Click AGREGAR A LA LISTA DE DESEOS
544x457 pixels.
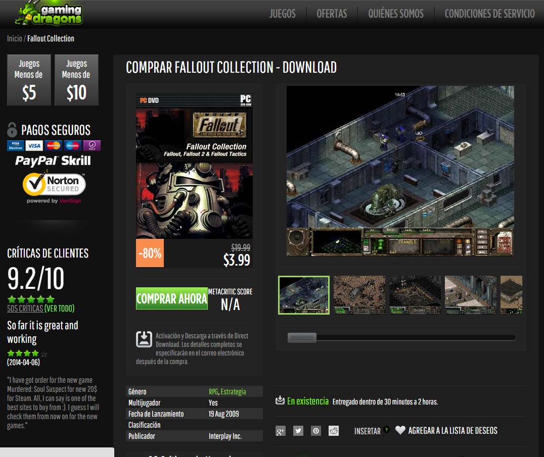coord(453,431)
